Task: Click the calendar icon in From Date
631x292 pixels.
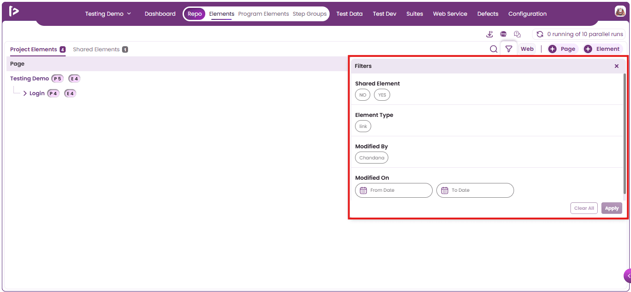Action: click(363, 190)
